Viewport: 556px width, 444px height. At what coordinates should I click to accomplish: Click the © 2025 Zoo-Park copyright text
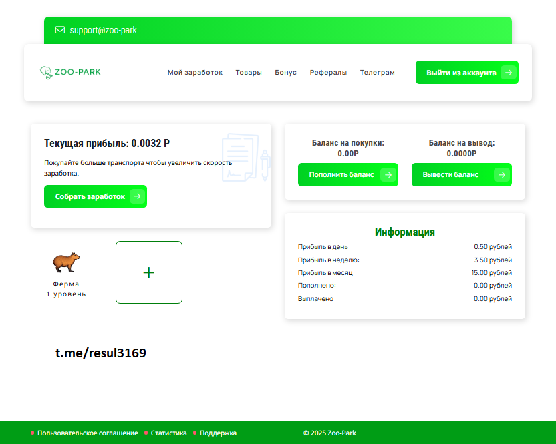coord(329,433)
